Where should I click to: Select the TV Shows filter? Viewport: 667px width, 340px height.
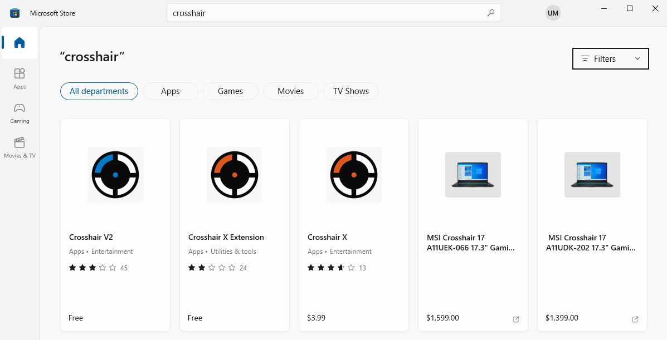[350, 91]
